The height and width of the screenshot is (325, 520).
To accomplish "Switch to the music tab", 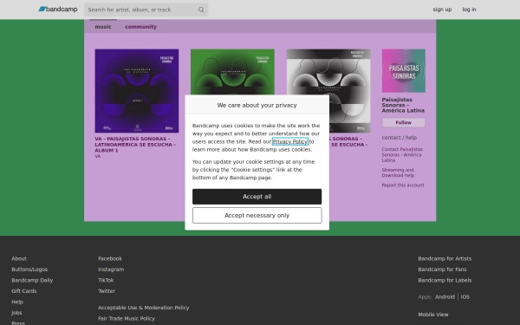I will point(103,27).
